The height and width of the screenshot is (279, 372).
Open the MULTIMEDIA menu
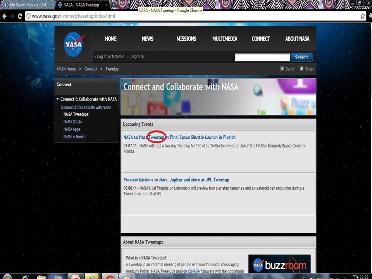coord(225,39)
